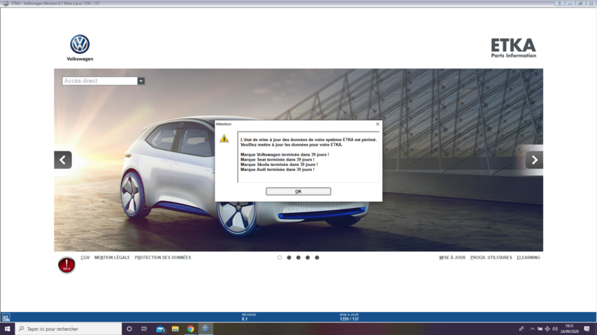Click the line 'Marque Audi terminée dans 39 jours !'

[x=277, y=169]
